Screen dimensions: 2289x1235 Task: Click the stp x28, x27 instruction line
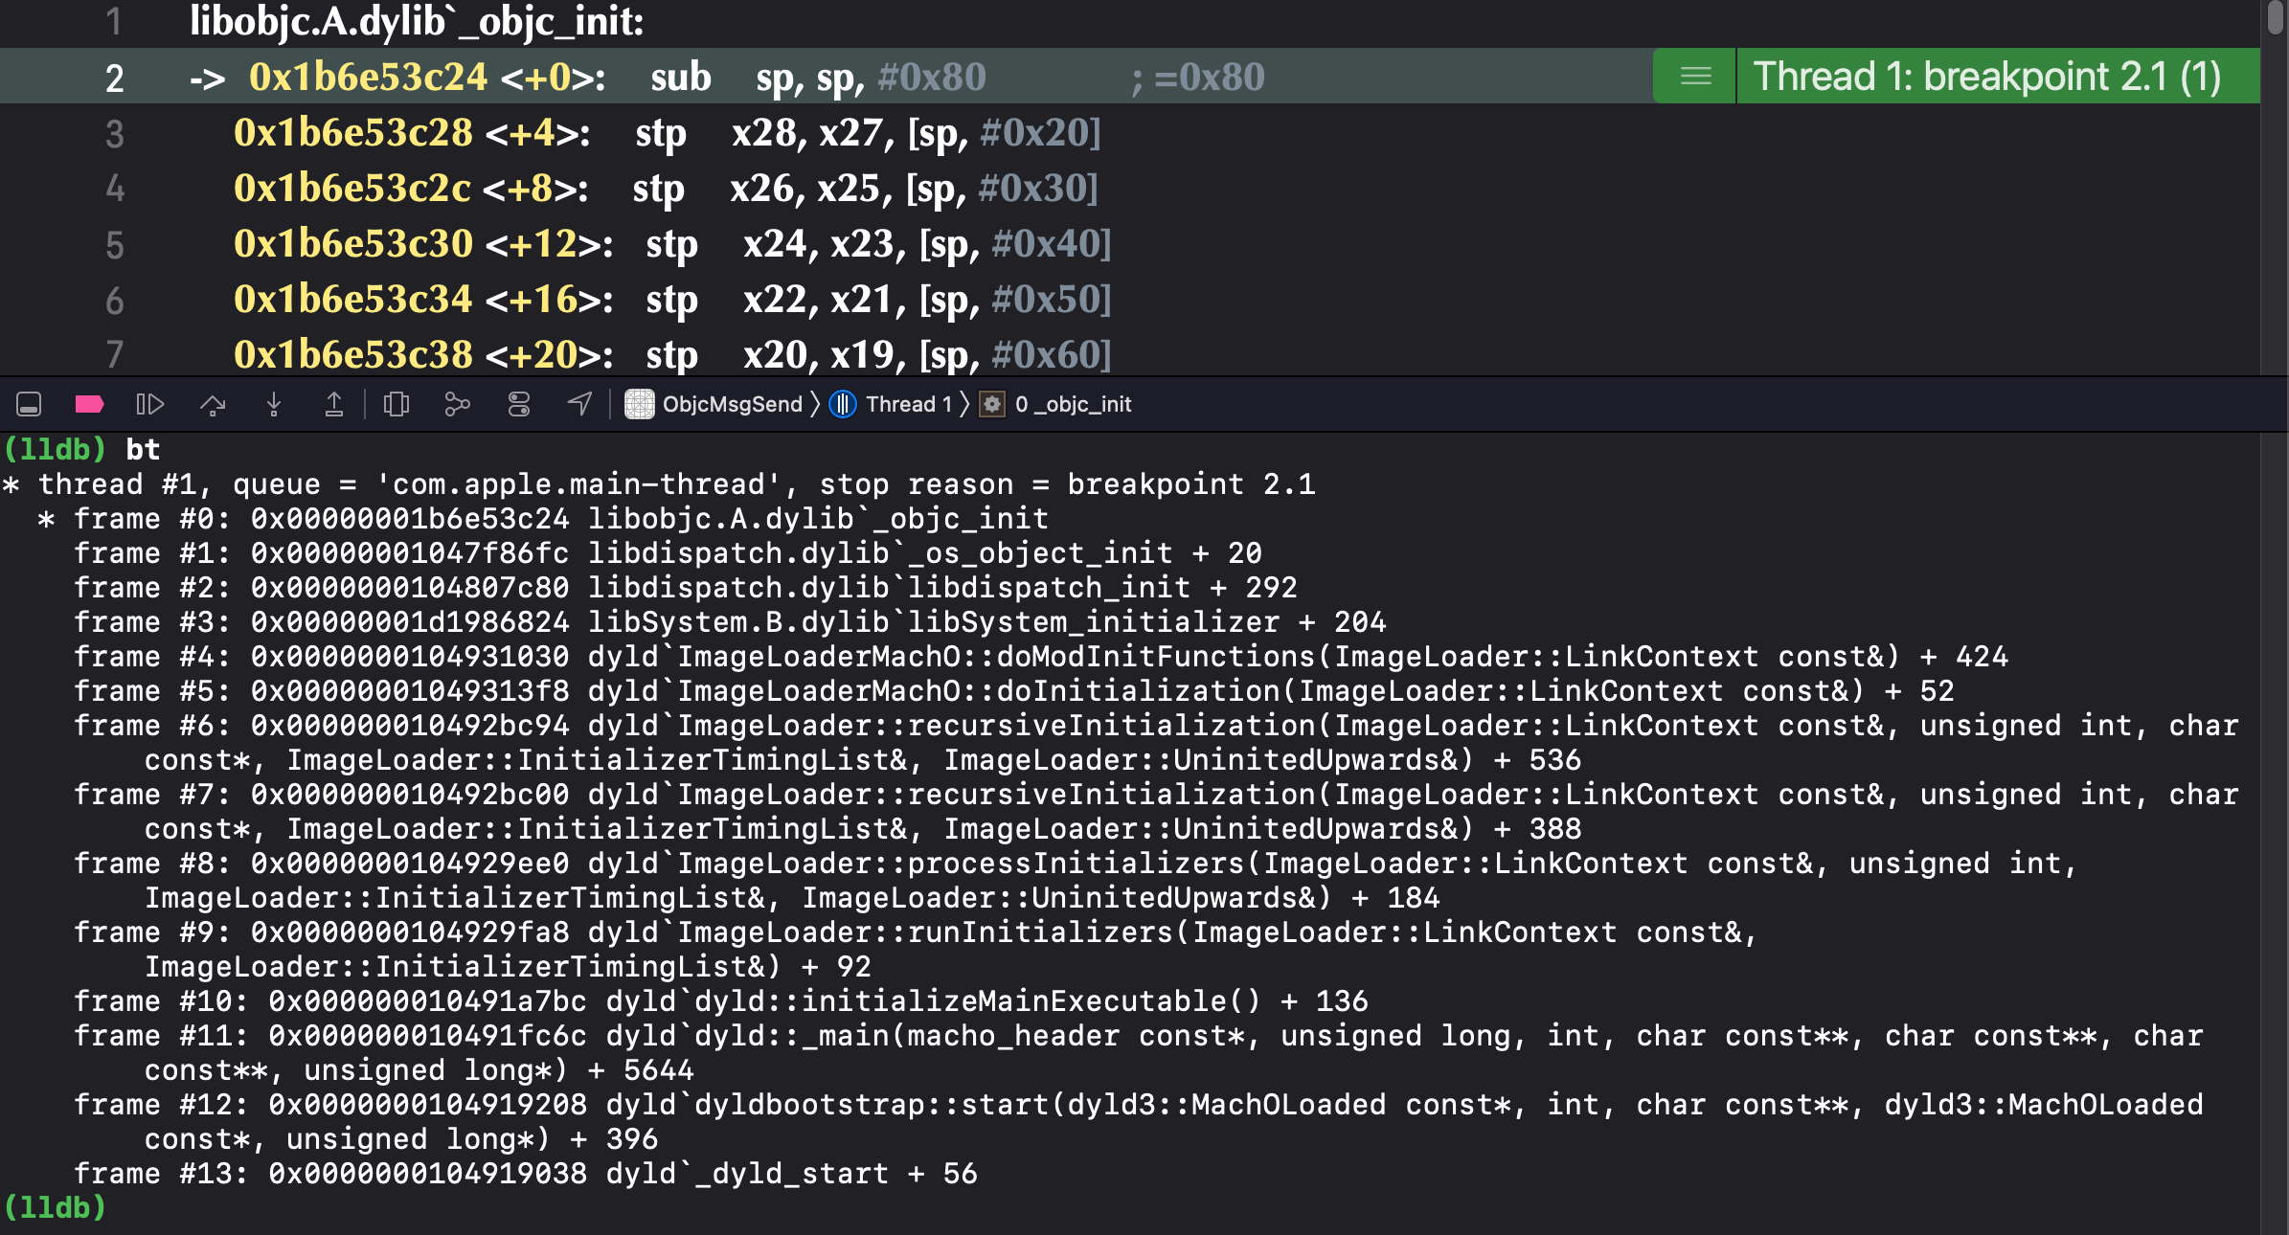coord(668,132)
